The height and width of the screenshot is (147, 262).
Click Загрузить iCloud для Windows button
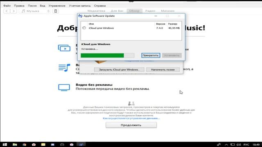click(x=119, y=69)
